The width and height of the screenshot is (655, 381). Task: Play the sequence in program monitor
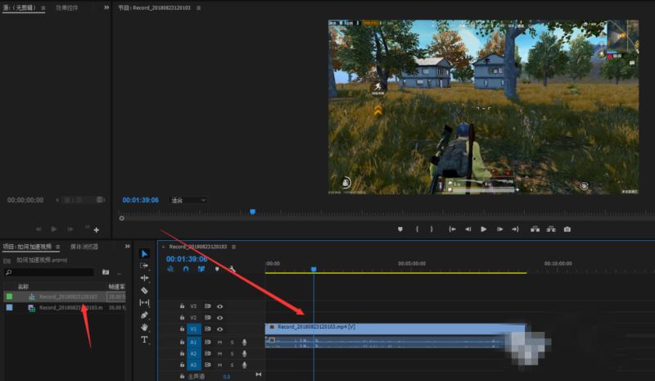pyautogui.click(x=484, y=229)
